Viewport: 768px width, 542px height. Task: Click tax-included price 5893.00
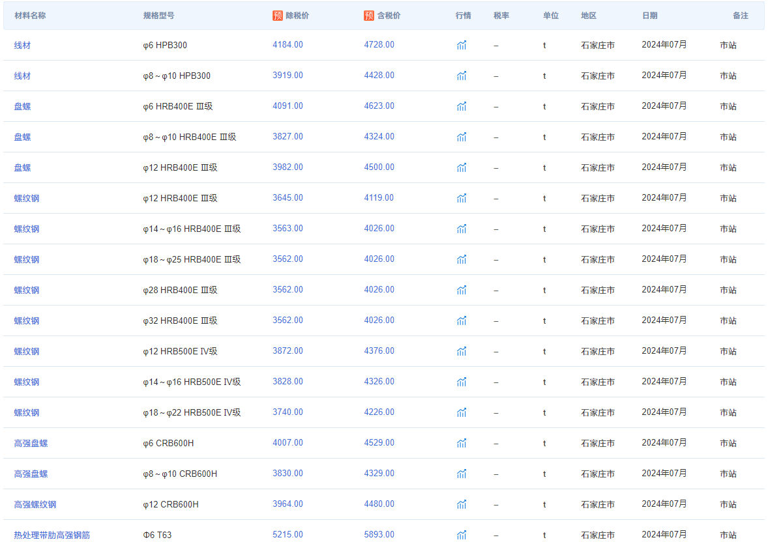[x=379, y=535]
